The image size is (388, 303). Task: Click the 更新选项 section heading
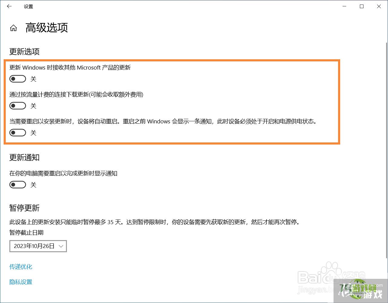tap(25, 52)
